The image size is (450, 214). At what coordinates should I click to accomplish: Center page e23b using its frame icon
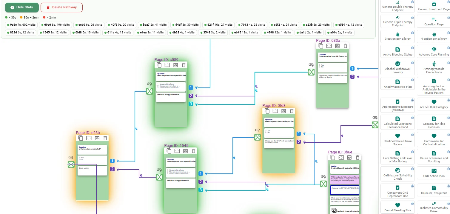click(89, 138)
